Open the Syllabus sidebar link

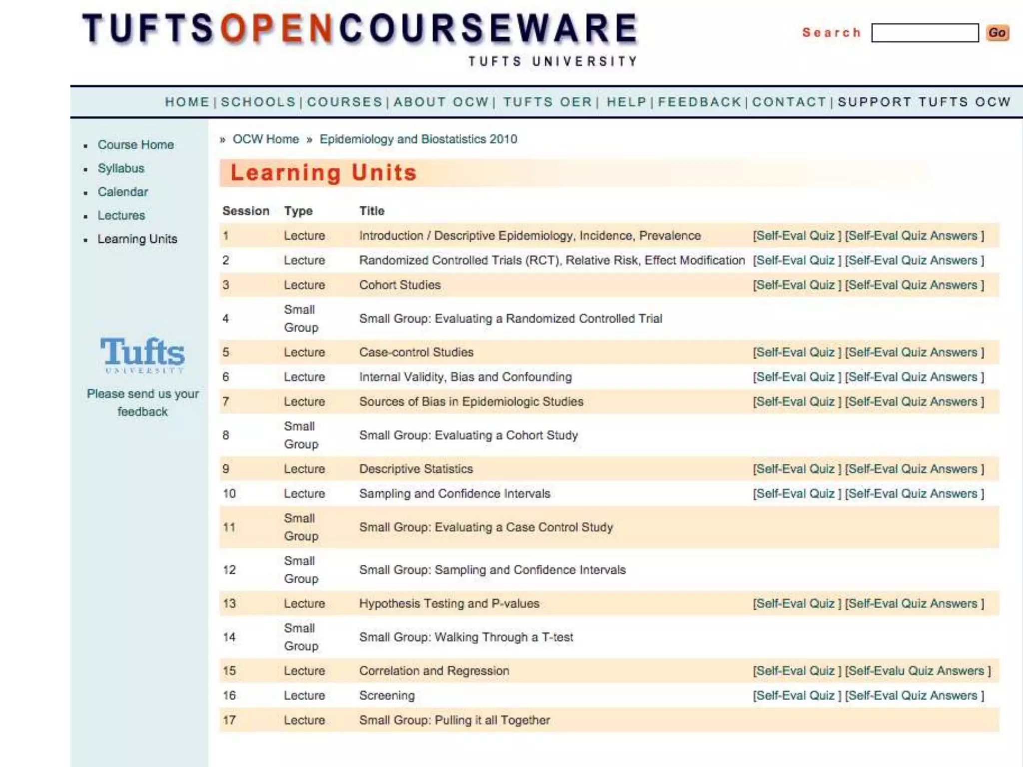click(121, 168)
